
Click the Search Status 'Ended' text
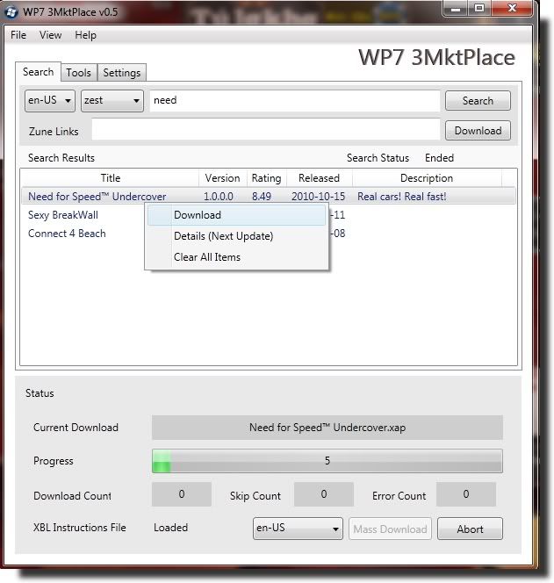tap(439, 158)
